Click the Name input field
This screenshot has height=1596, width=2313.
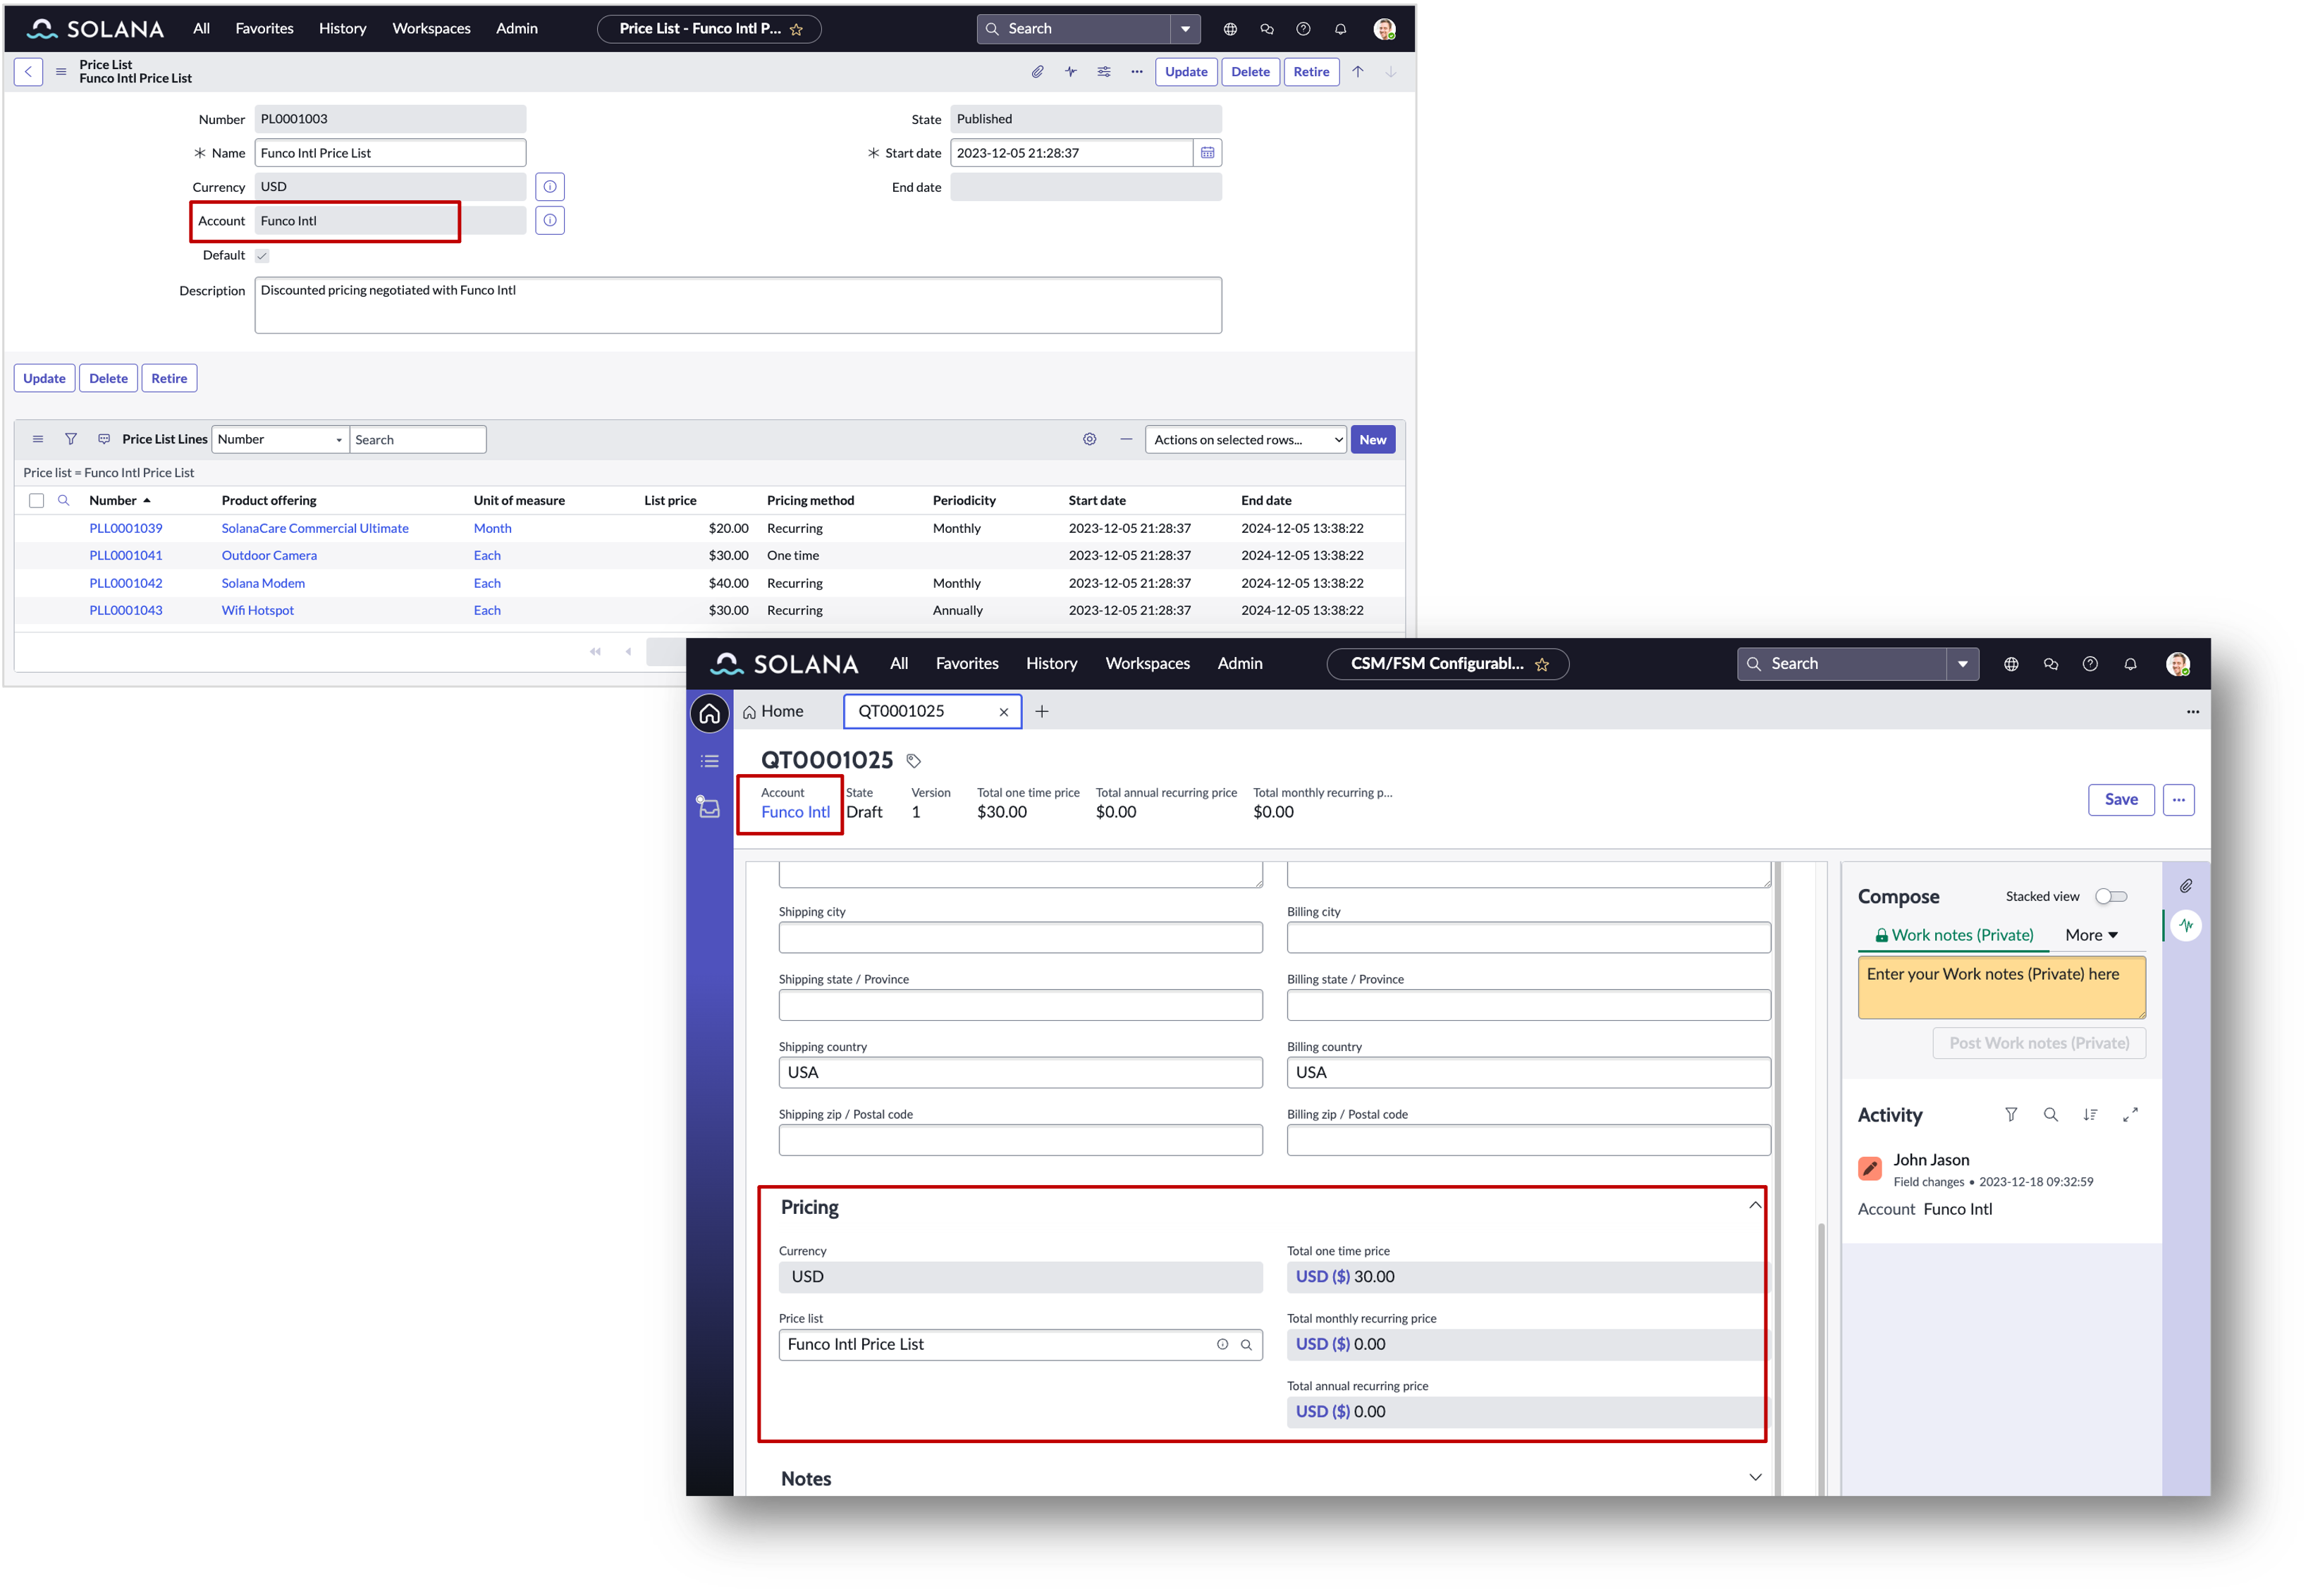tap(390, 153)
